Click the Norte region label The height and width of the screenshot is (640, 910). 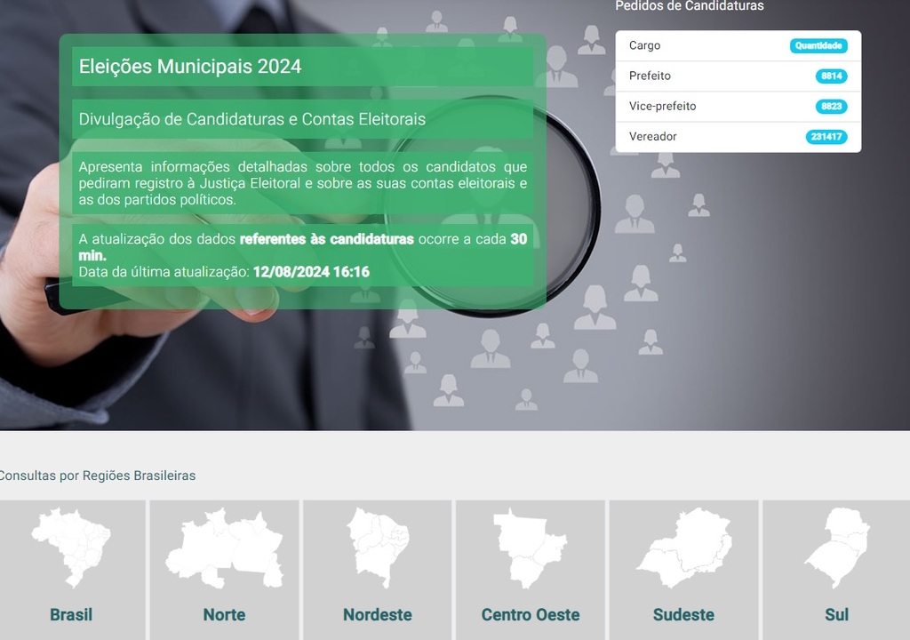pos(224,614)
